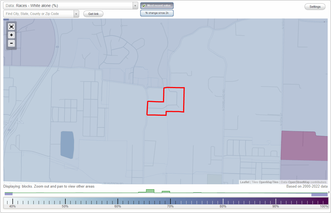Click the Get link button
331x213 pixels.
coord(93,14)
